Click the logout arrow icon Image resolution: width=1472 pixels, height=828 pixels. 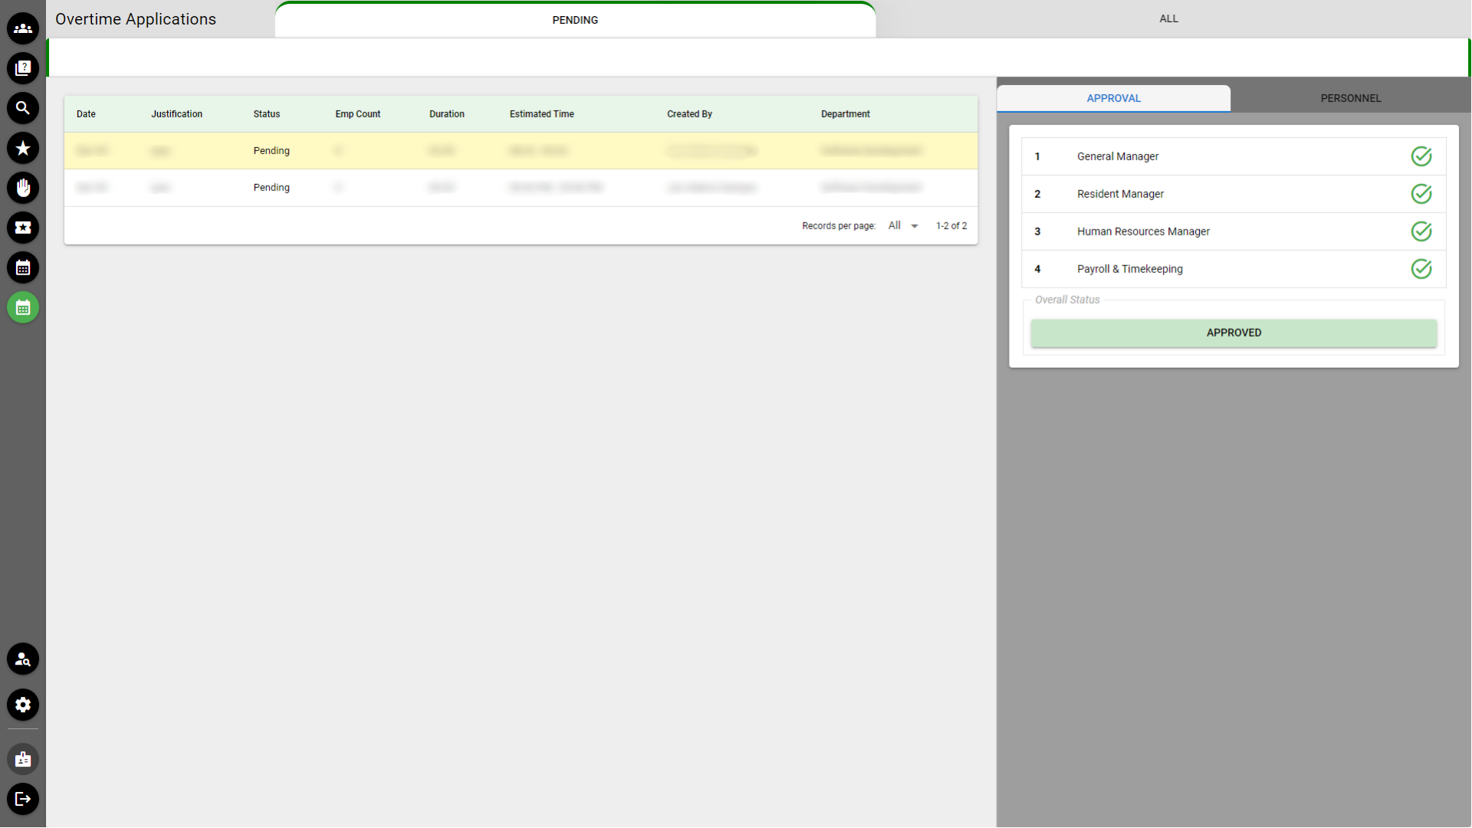coord(23,799)
